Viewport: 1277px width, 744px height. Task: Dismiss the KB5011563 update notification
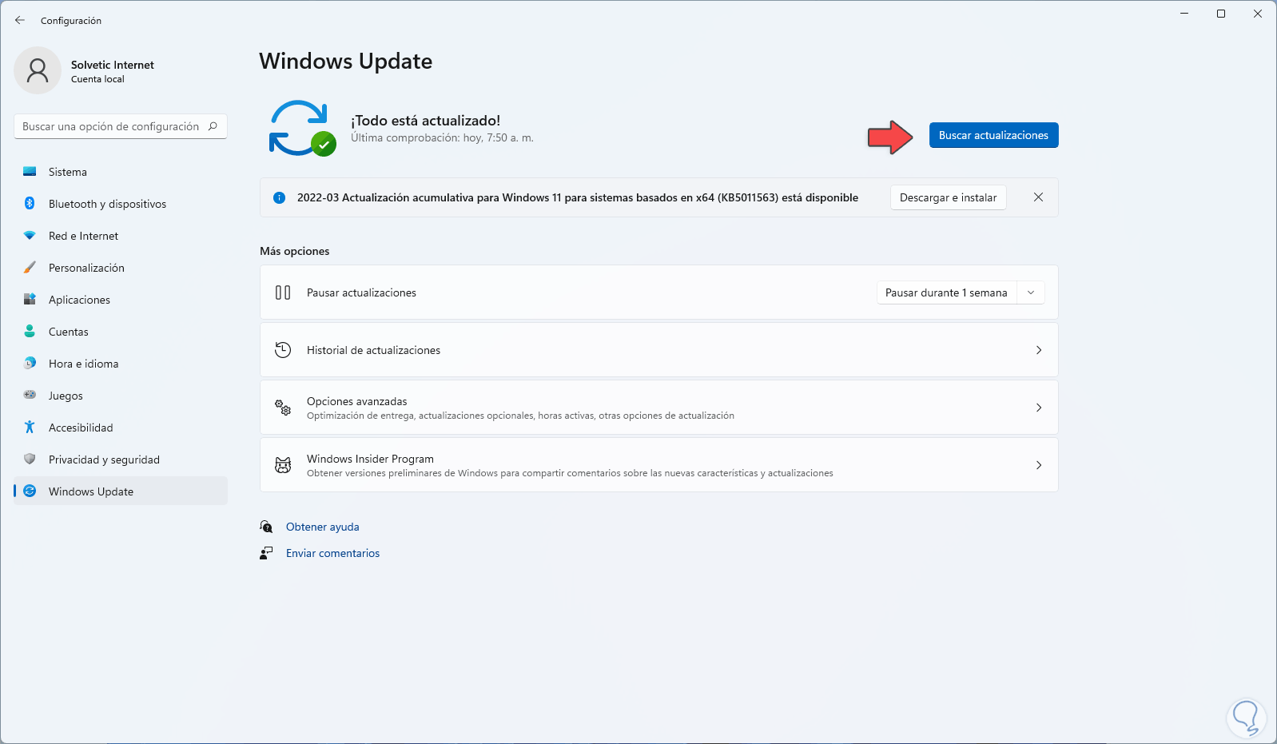(x=1038, y=197)
